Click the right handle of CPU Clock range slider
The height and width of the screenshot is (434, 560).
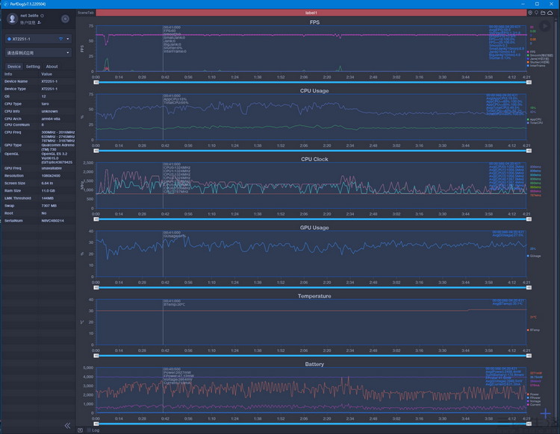pyautogui.click(x=529, y=219)
